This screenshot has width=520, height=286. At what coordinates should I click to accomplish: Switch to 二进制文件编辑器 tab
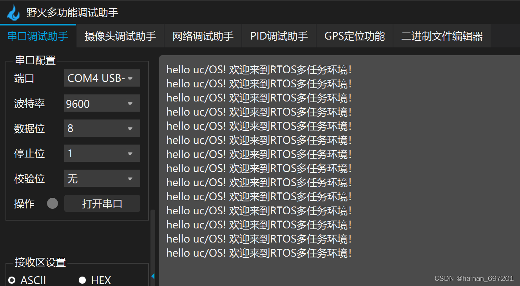coord(442,36)
